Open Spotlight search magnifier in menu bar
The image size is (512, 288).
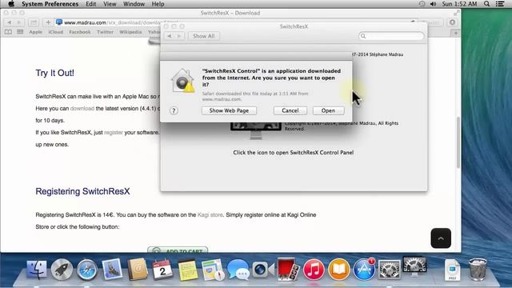click(487, 4)
